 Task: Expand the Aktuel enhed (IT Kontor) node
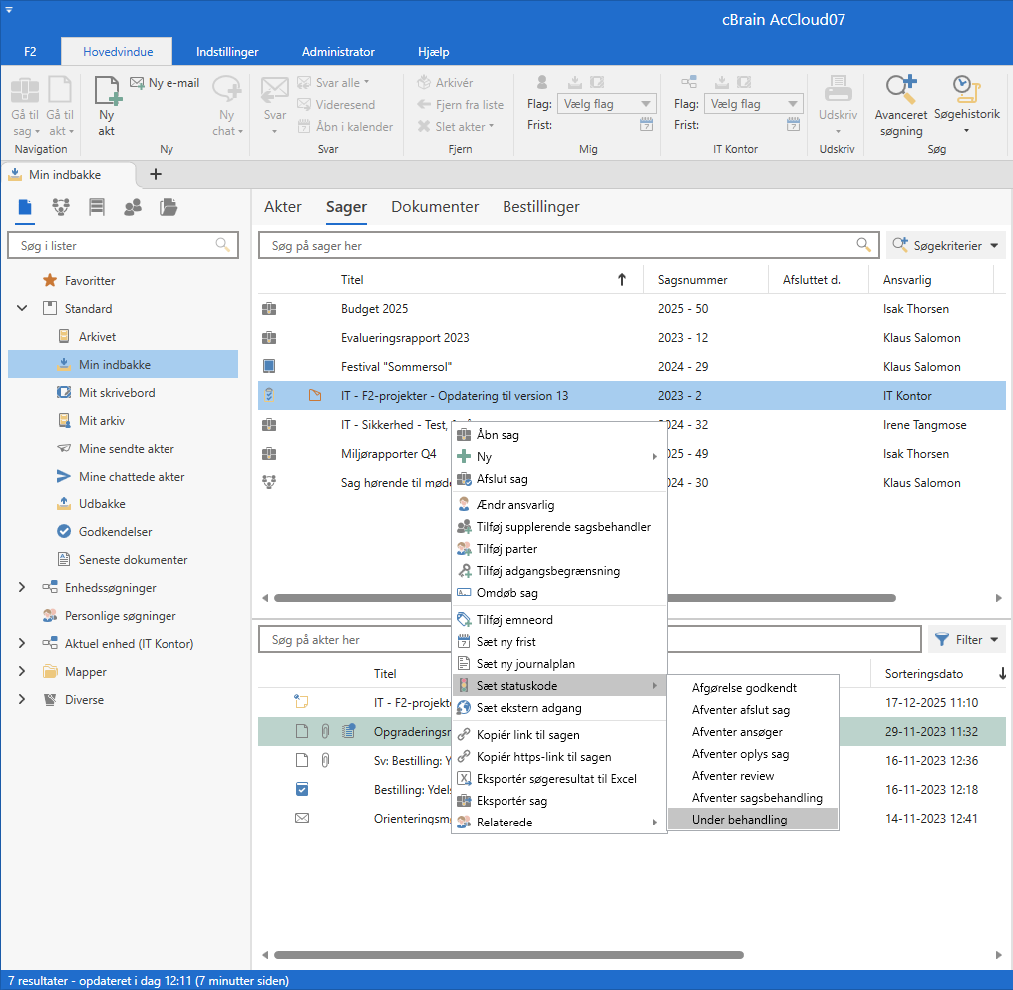pos(22,643)
